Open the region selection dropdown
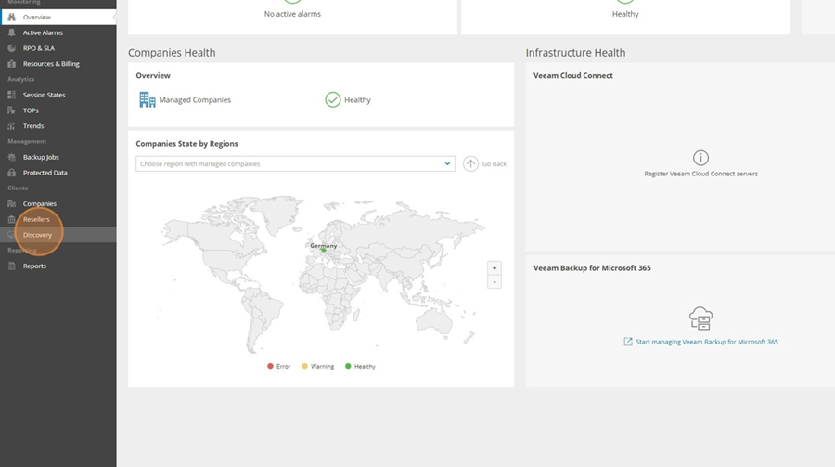This screenshot has height=467, width=835. point(296,163)
